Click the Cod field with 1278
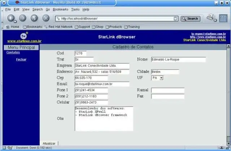This screenshot has width=231, height=151. click(x=80, y=53)
